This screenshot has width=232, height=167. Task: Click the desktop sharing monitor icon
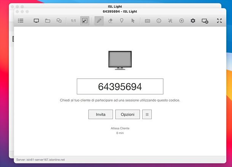coord(36,21)
